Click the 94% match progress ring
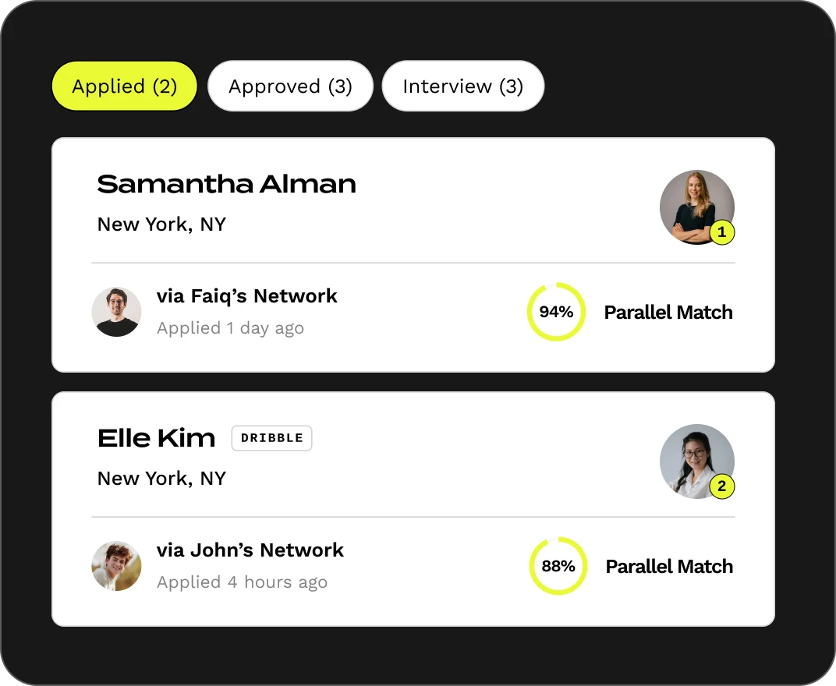The image size is (836, 686). click(x=556, y=312)
